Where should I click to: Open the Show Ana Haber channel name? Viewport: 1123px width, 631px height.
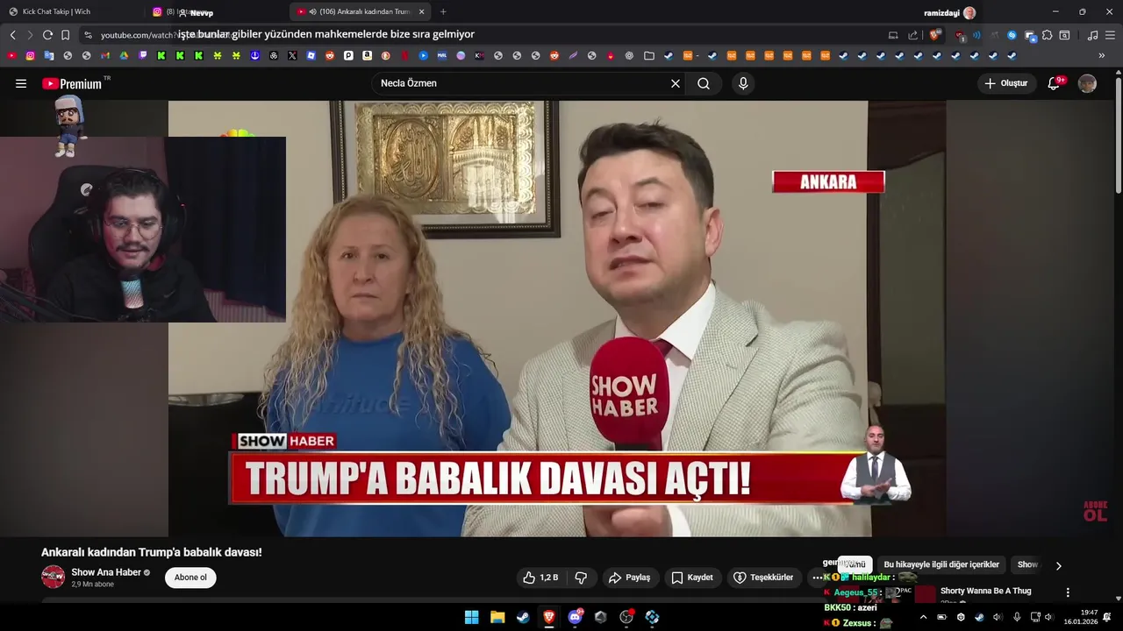(105, 572)
